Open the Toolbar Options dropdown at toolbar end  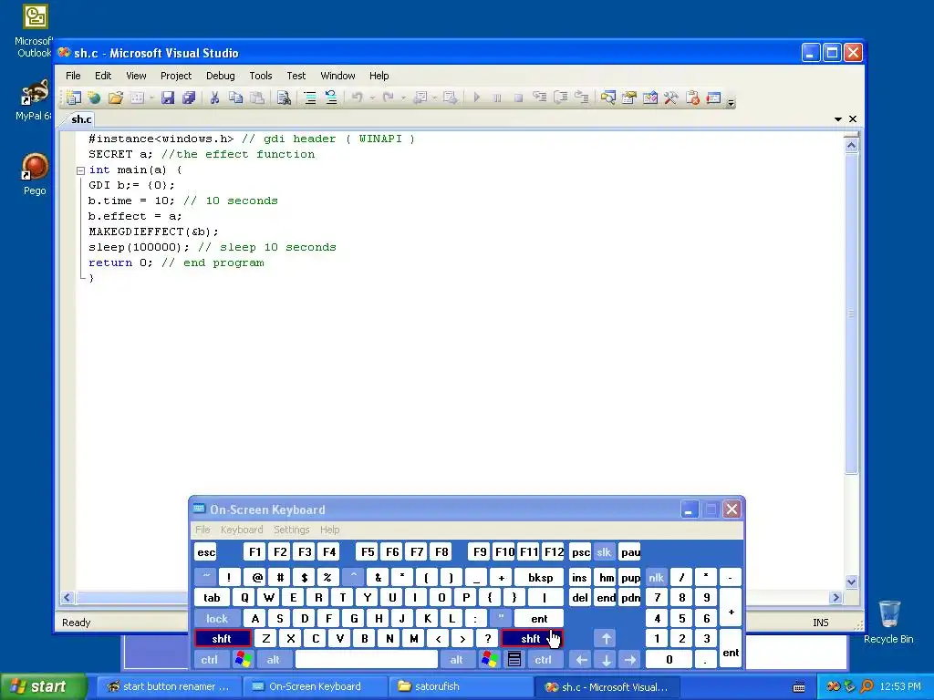point(731,101)
